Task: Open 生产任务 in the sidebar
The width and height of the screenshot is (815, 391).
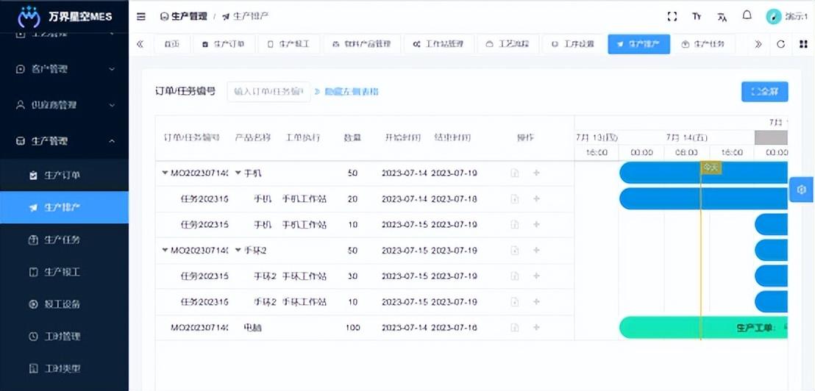Action: tap(64, 240)
